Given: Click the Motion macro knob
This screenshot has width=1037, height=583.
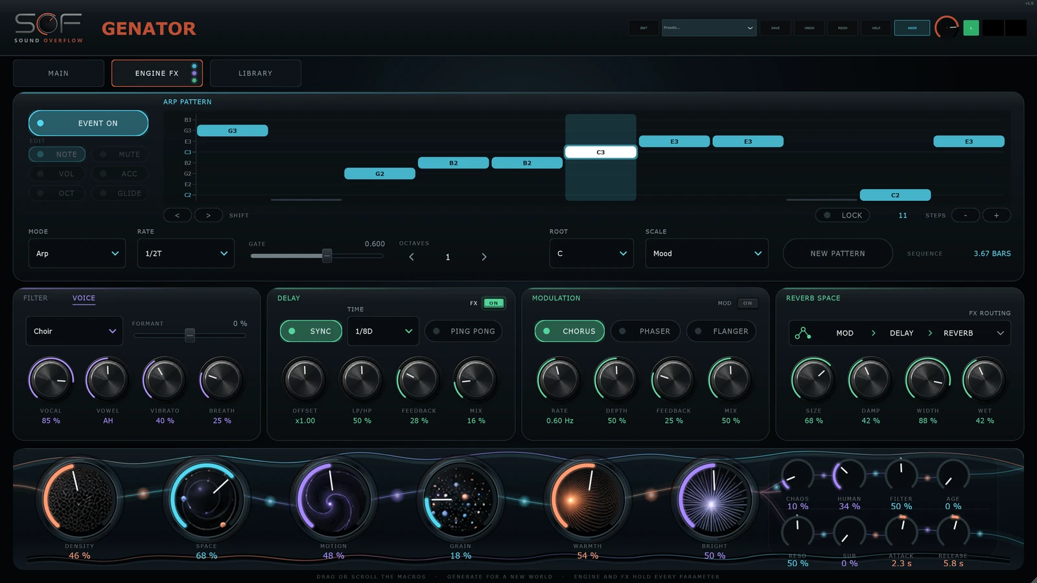Looking at the screenshot, I should (x=334, y=499).
